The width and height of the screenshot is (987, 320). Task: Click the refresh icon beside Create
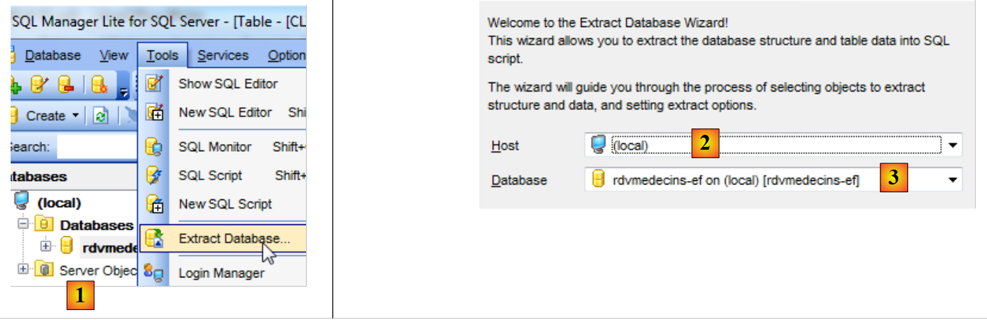tap(100, 116)
